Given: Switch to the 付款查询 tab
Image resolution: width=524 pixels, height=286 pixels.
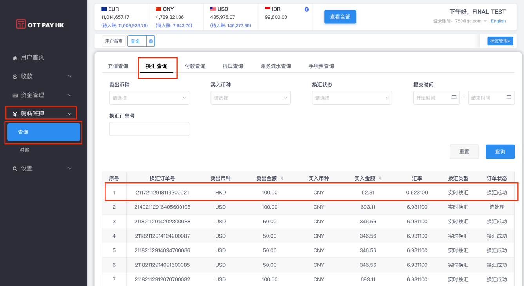Looking at the screenshot, I should pyautogui.click(x=195, y=66).
